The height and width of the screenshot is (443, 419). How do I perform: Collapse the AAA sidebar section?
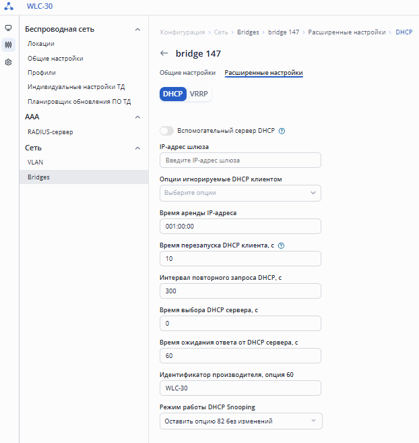pyautogui.click(x=138, y=117)
